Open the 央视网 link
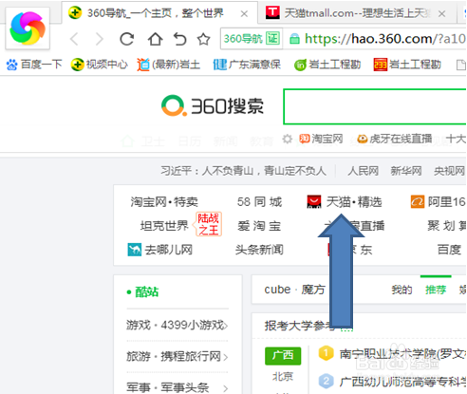The height and width of the screenshot is (394, 467). point(449,171)
